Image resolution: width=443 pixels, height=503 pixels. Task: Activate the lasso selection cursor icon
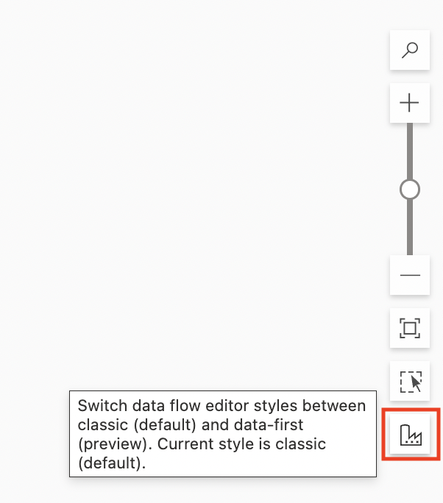point(410,381)
